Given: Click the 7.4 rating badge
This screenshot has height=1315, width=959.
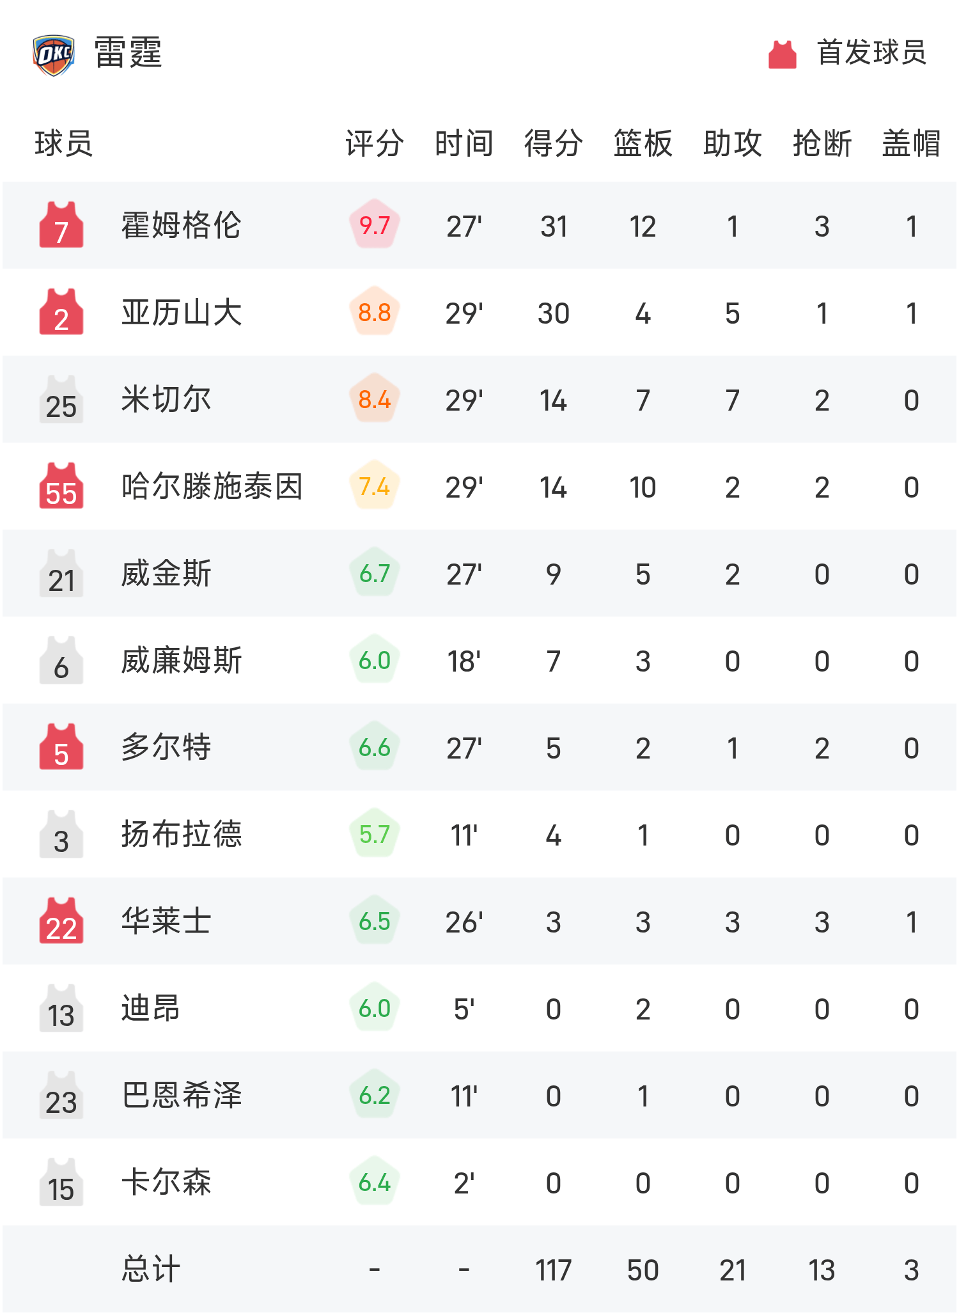Looking at the screenshot, I should click(375, 486).
